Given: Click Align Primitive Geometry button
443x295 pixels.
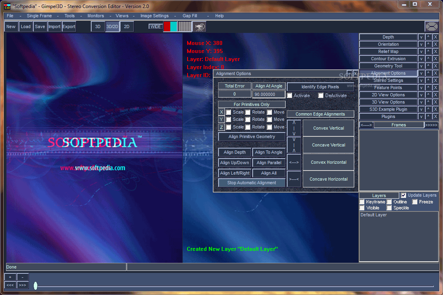Looking at the screenshot, I should [x=251, y=136].
